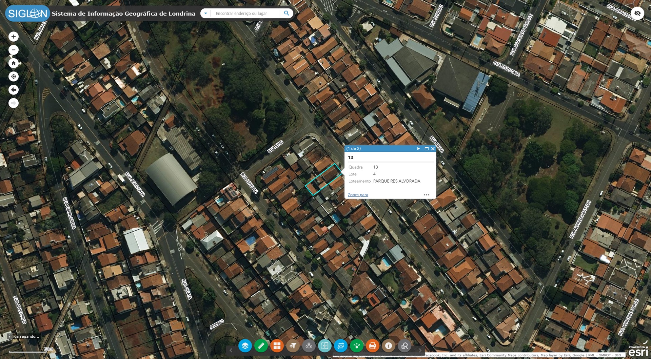
Task: Close the lot info popup
Action: pos(433,149)
